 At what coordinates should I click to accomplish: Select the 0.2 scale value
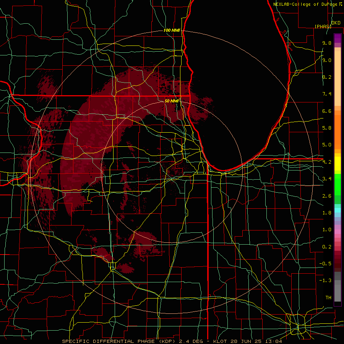tap(327, 247)
